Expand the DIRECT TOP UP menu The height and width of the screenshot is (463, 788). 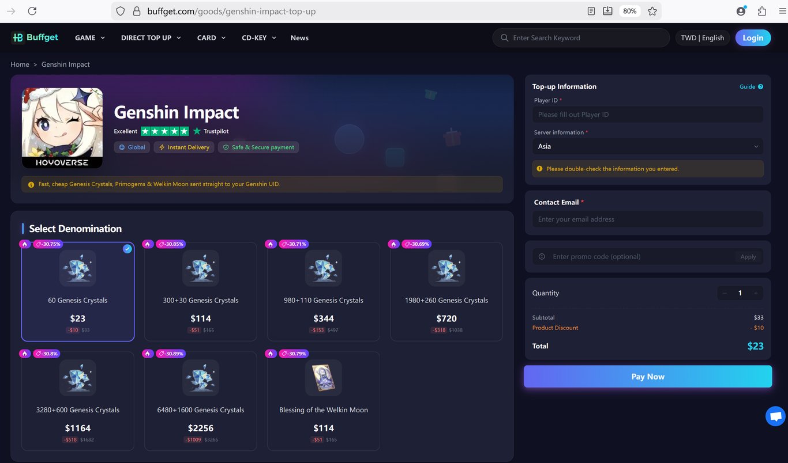[151, 38]
